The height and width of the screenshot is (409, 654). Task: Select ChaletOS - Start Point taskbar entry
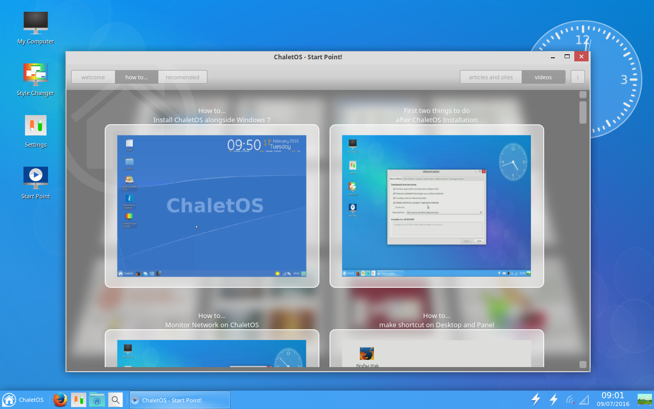click(x=179, y=400)
